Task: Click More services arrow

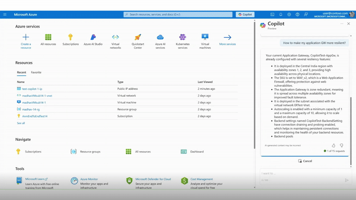Action: pos(227,37)
